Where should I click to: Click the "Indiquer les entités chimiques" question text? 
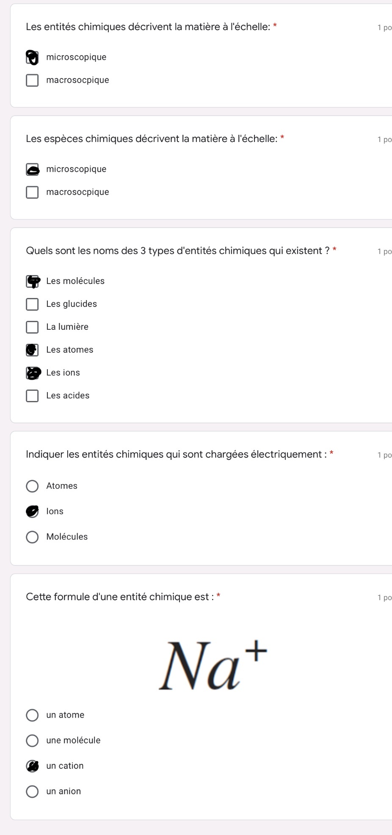[x=176, y=454]
